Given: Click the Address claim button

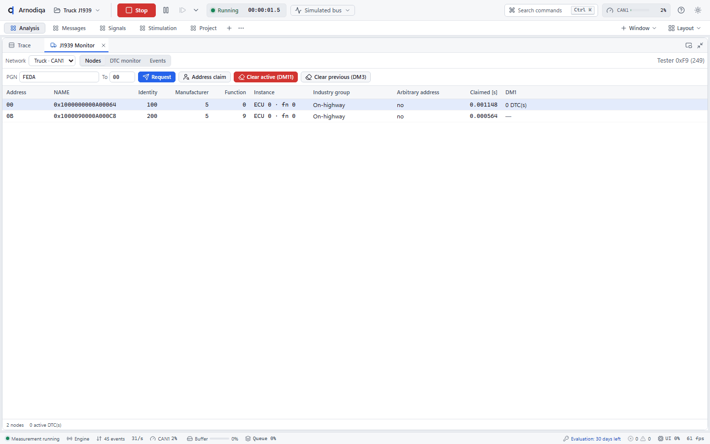Looking at the screenshot, I should pyautogui.click(x=205, y=77).
